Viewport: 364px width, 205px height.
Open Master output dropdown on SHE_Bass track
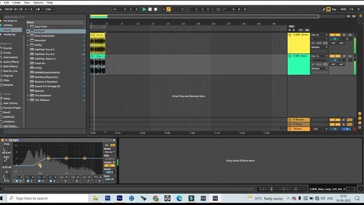point(319,68)
